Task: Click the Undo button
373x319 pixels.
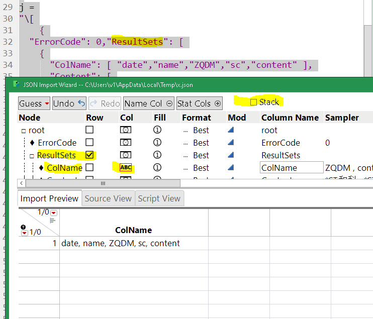Action: [x=69, y=103]
